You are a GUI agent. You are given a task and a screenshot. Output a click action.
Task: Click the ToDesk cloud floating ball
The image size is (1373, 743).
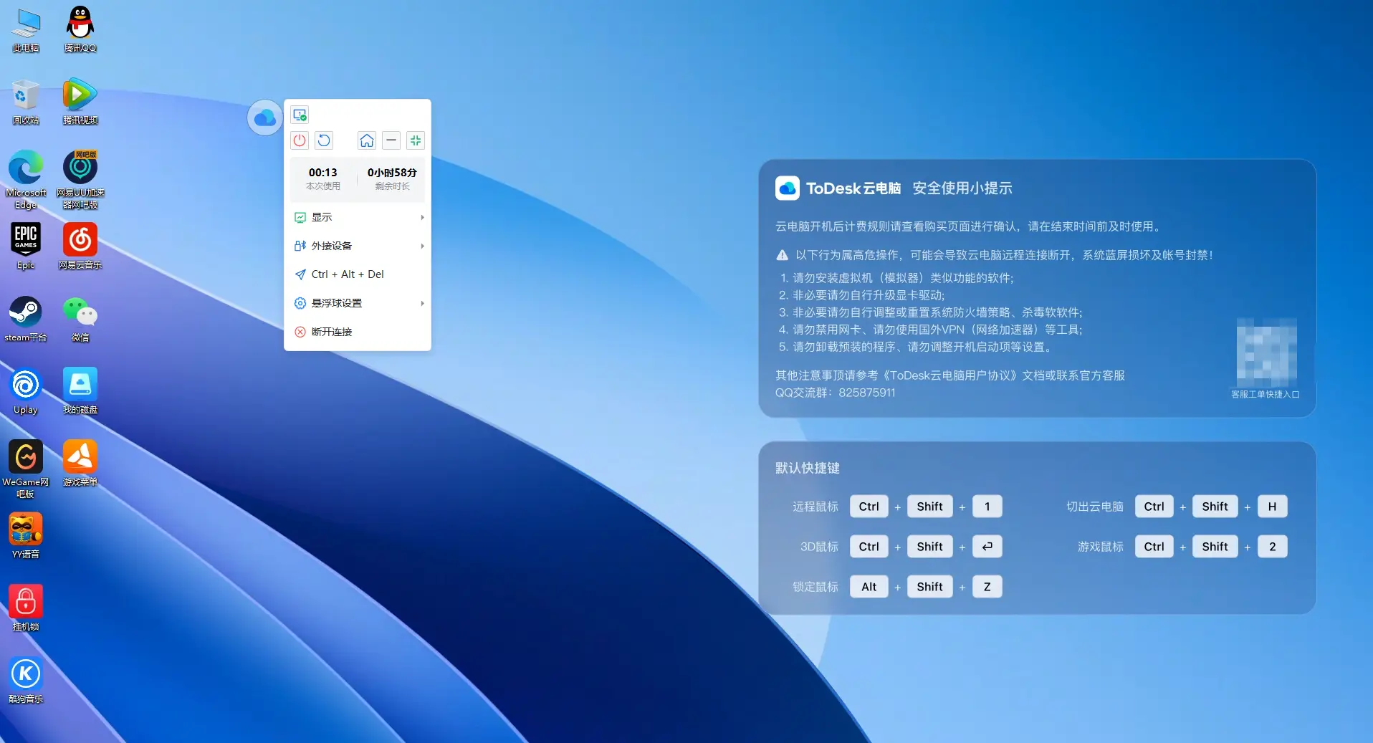pyautogui.click(x=264, y=118)
